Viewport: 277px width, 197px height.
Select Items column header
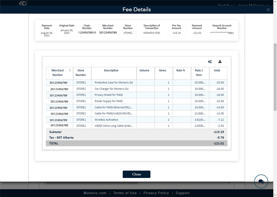[x=164, y=73]
